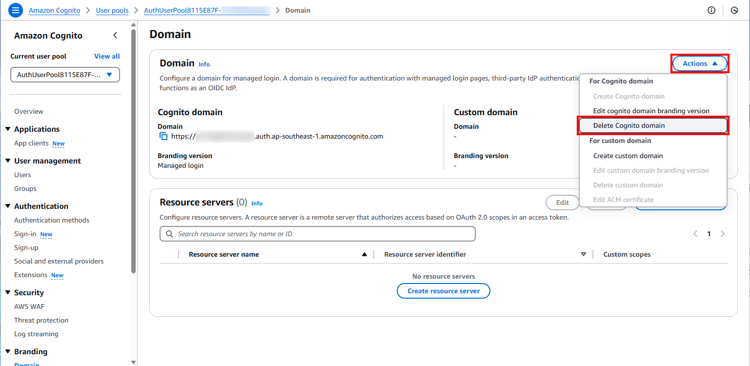The height and width of the screenshot is (366, 750).
Task: Collapse the Amazon Cognito sidebar with chevron
Action: click(x=115, y=35)
